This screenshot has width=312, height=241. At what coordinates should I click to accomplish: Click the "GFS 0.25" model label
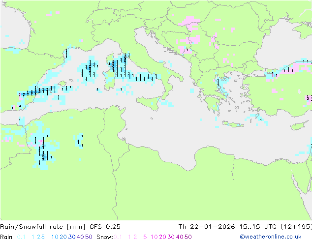105,227
